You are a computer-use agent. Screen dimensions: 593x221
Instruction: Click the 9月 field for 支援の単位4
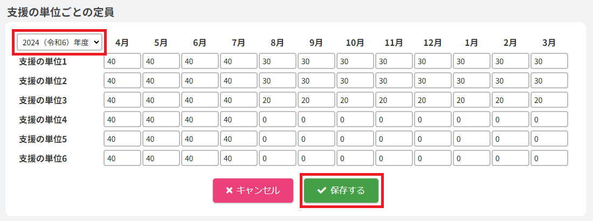(x=316, y=119)
